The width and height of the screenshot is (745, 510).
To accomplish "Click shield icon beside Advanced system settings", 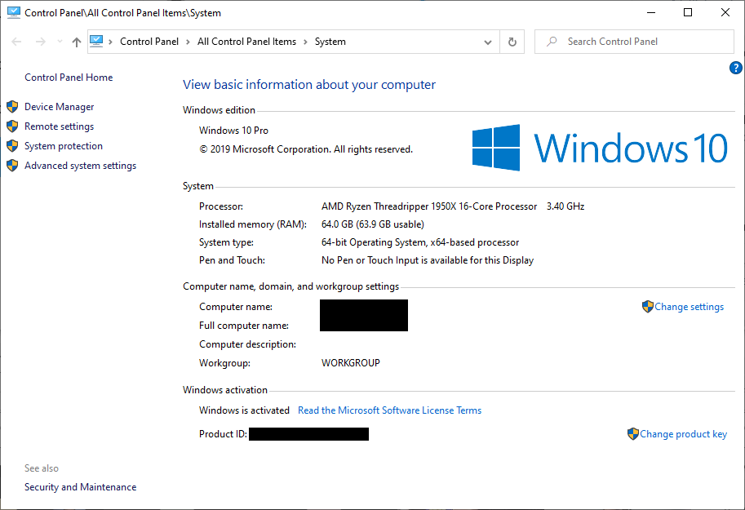I will tap(12, 165).
